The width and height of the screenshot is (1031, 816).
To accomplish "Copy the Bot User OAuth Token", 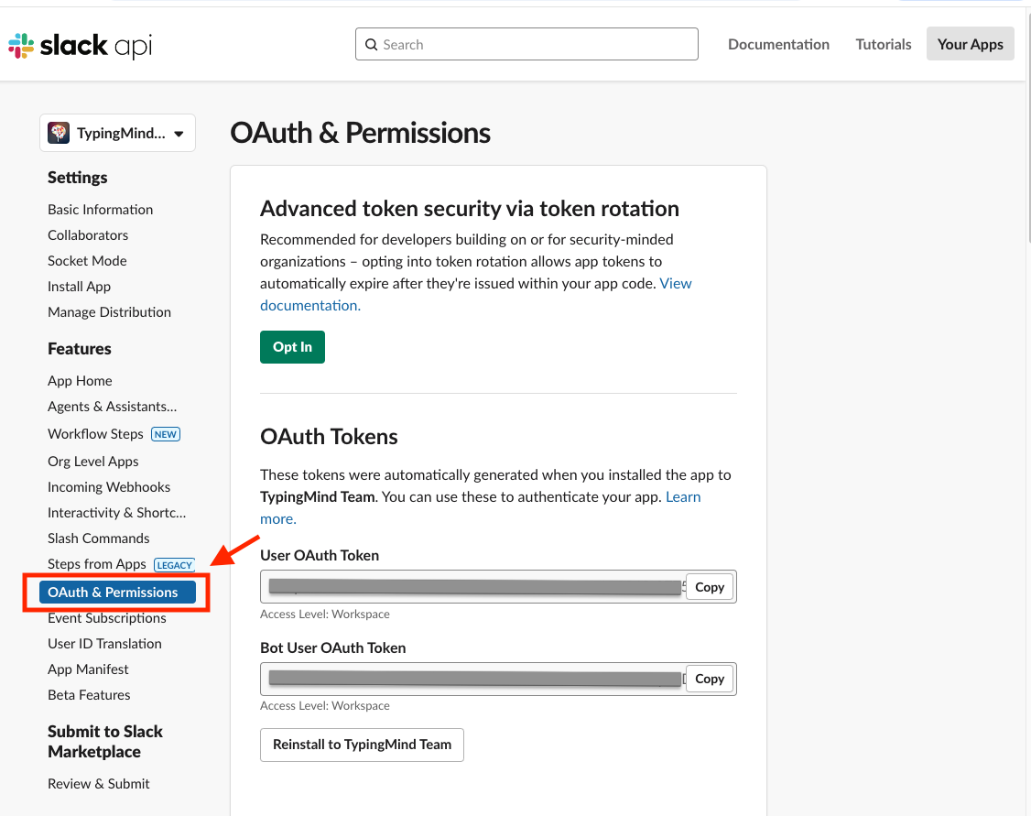I will point(710,679).
